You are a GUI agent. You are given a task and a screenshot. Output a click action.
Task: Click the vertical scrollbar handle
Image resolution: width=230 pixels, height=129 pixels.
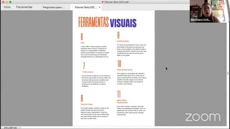click(x=228, y=73)
